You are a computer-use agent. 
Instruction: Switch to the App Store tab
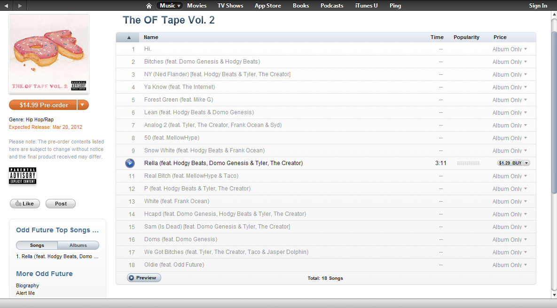268,6
